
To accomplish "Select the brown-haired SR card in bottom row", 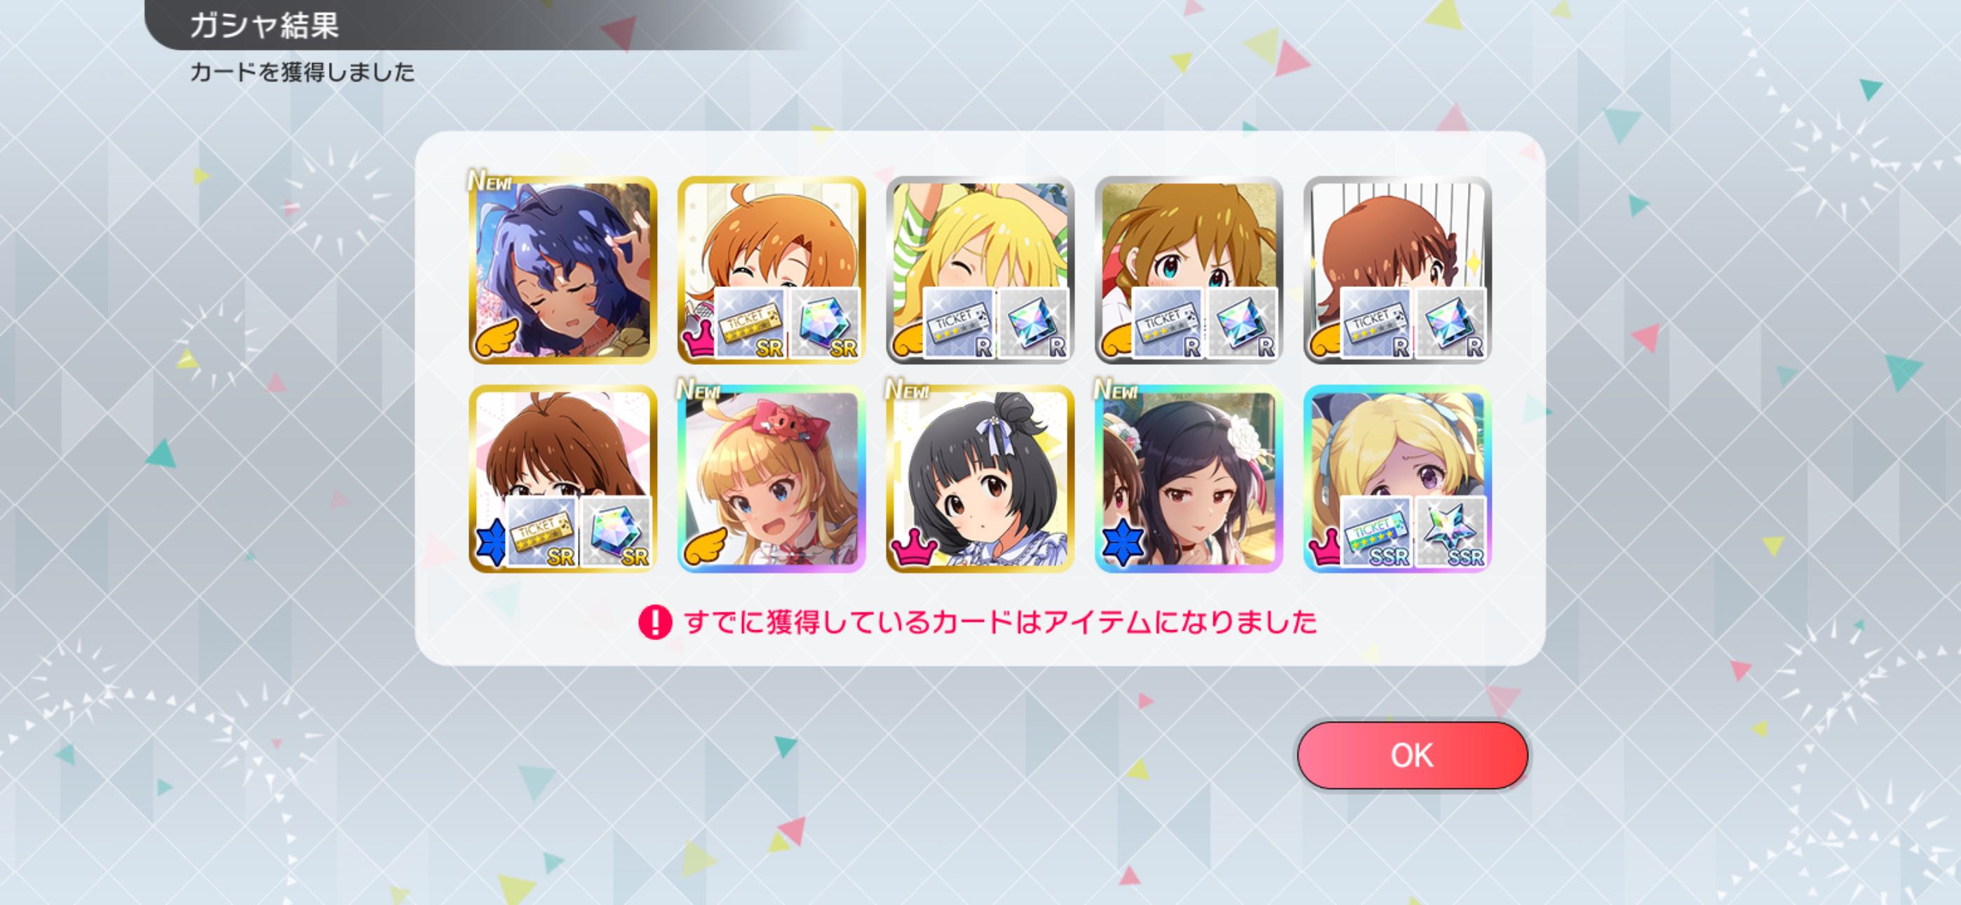I will [562, 478].
